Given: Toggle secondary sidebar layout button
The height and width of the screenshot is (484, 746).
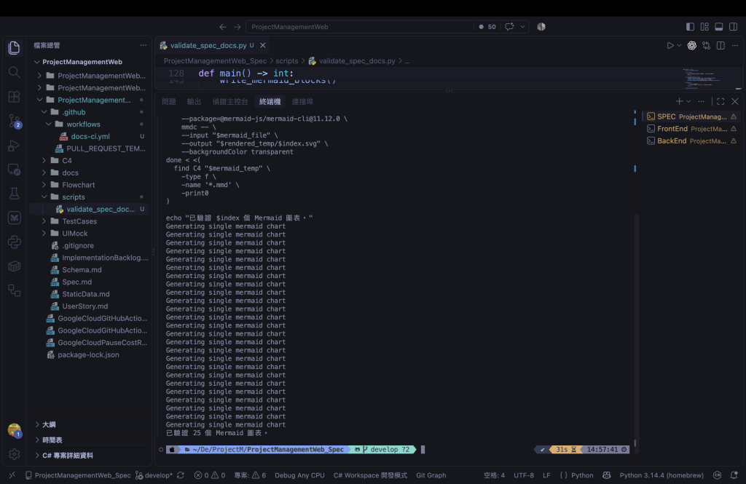Looking at the screenshot, I should (733, 27).
